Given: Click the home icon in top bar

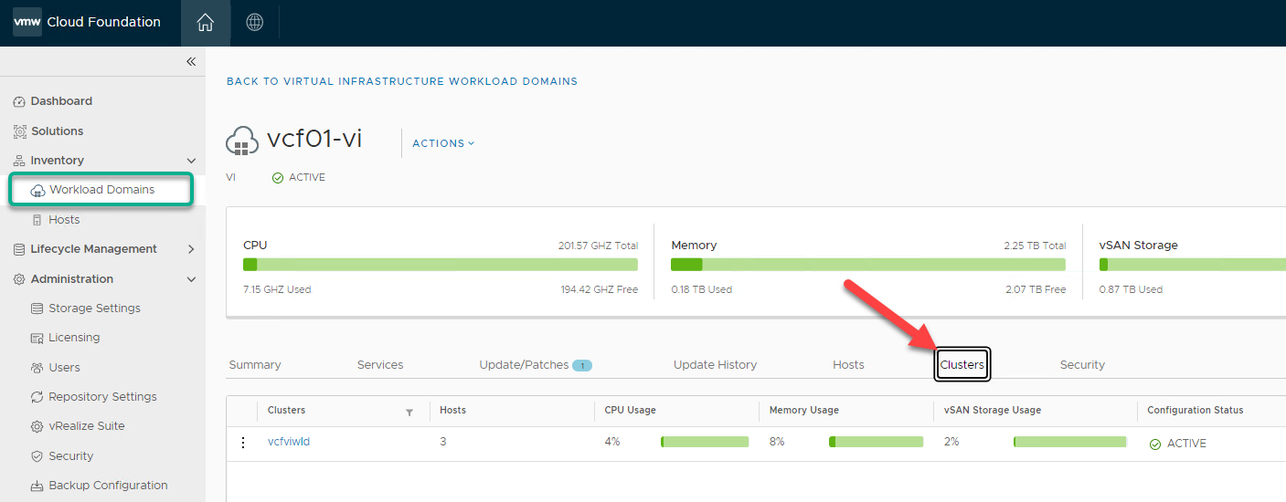Looking at the screenshot, I should pos(206,23).
